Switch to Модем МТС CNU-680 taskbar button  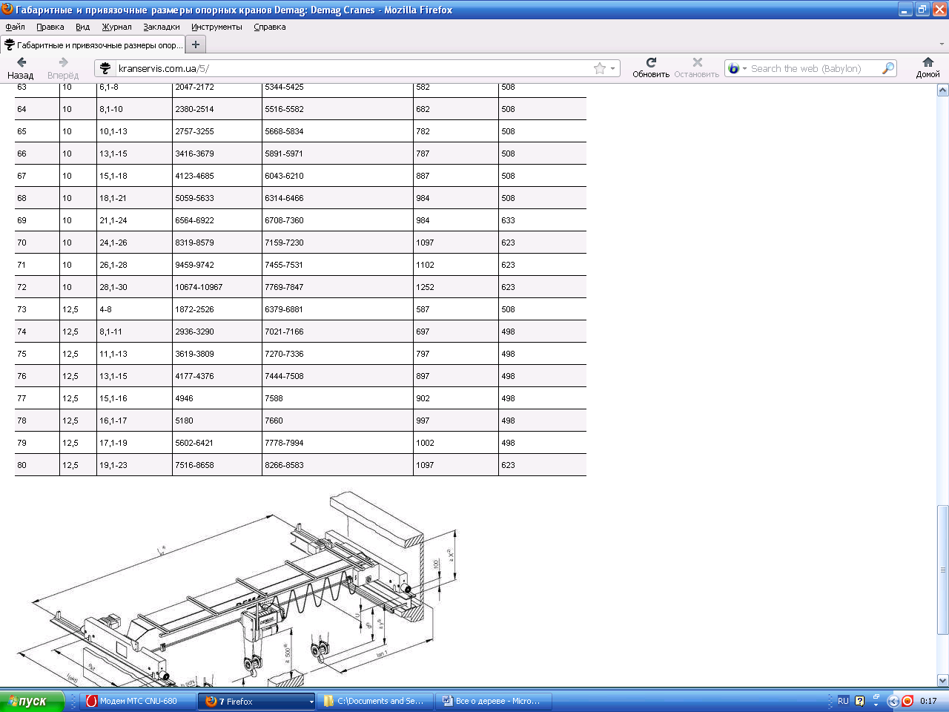tap(138, 701)
